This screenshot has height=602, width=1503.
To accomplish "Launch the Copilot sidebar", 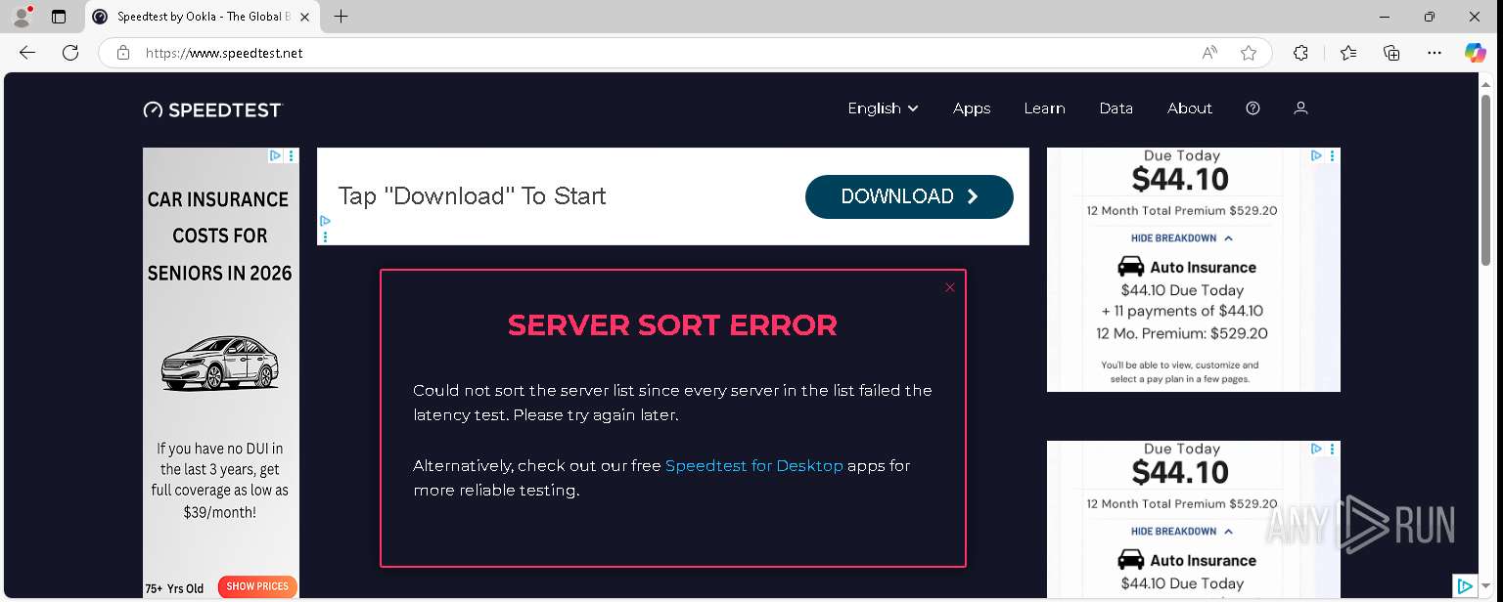I will pyautogui.click(x=1476, y=53).
